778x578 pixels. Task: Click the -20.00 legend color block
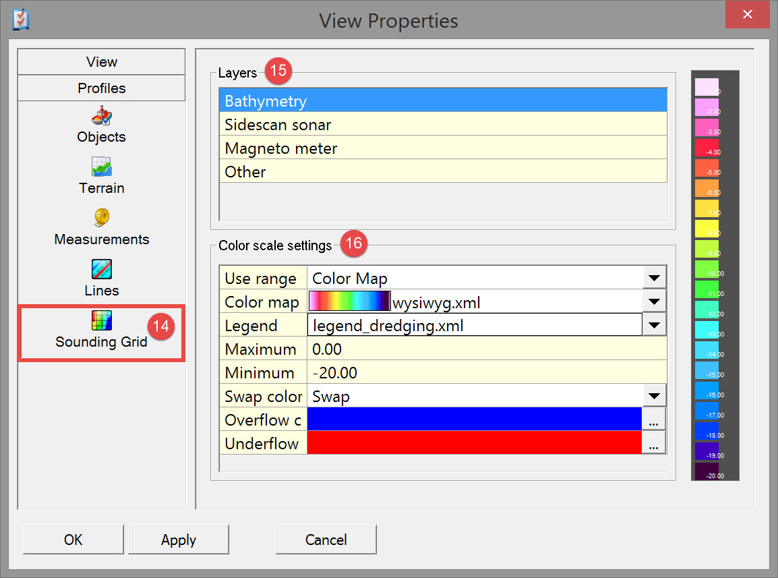(x=707, y=471)
